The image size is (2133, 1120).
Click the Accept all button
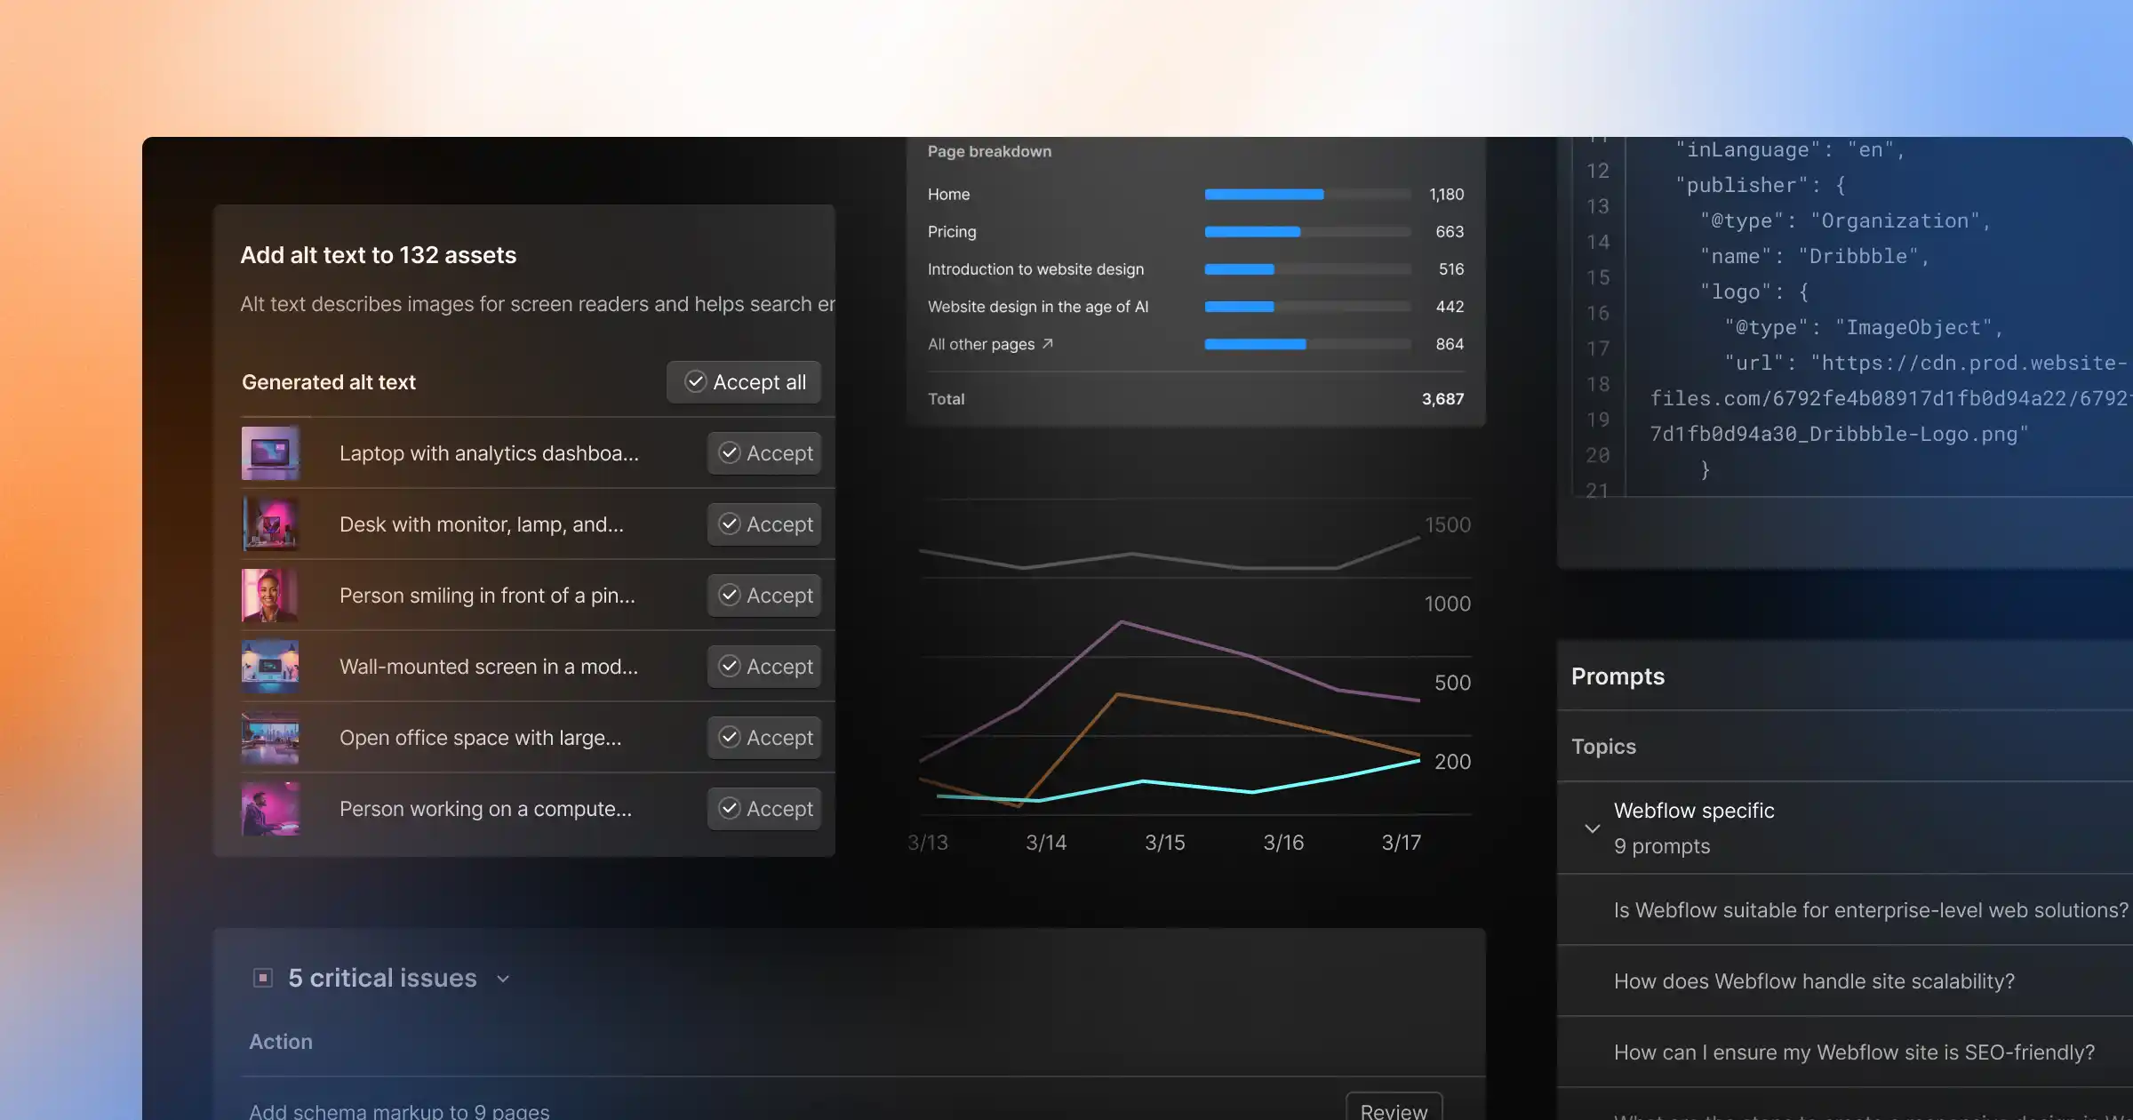(744, 381)
